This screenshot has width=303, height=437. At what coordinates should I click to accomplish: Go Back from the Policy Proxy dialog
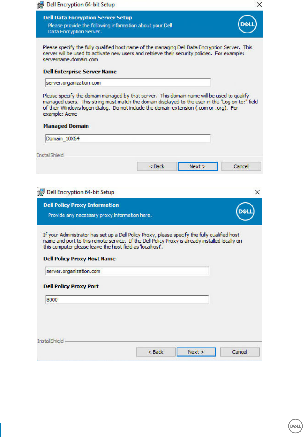(x=156, y=352)
